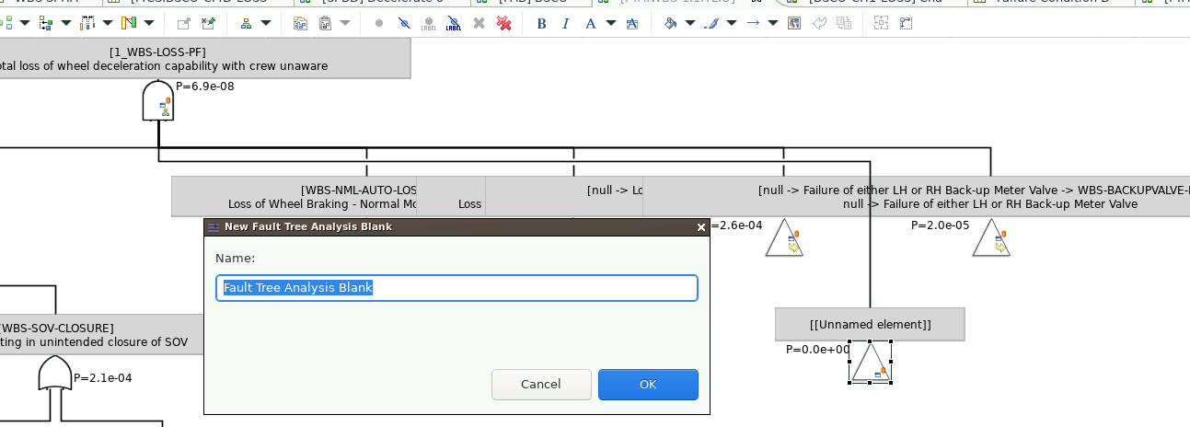Screen dimensions: 1190x427
Task: Click the hide element eye icon
Action: [404, 23]
